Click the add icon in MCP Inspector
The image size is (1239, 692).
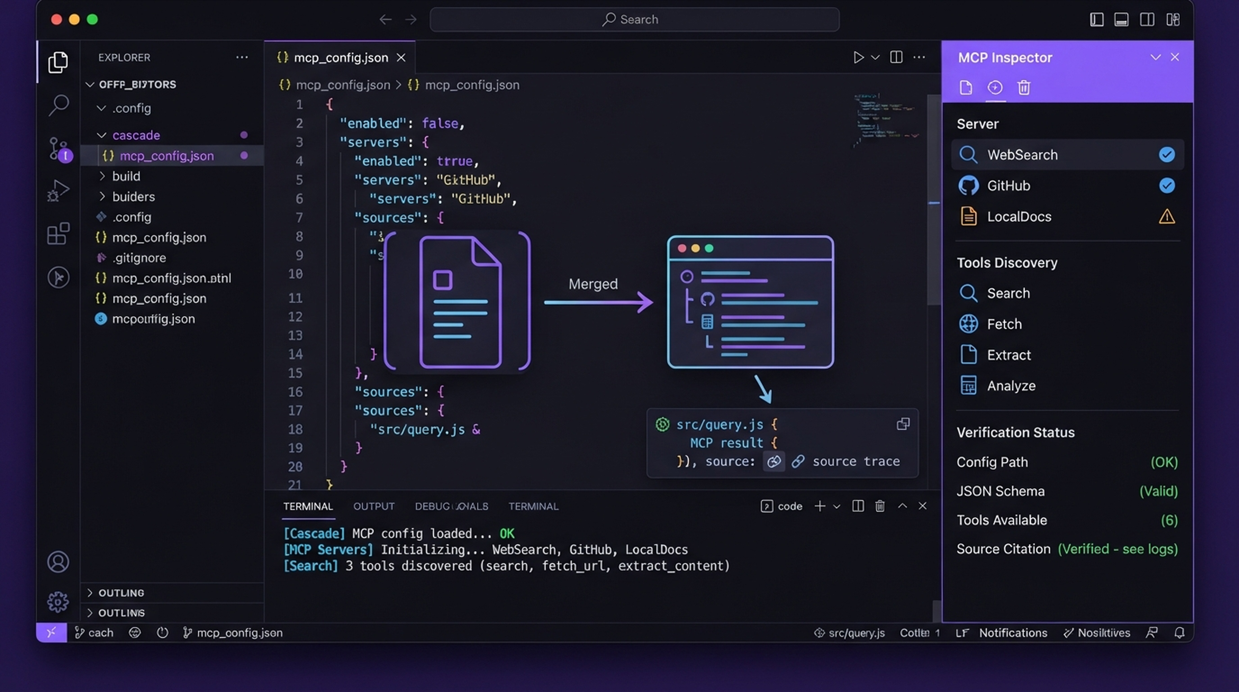point(995,88)
